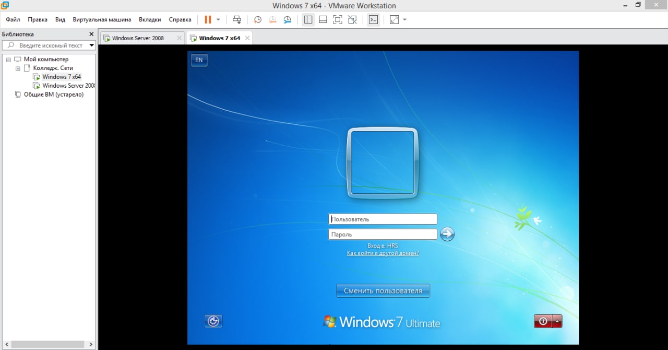This screenshot has height=350, width=668.
Task: Click the Общие ВМ shared machines icon
Action: 18,95
